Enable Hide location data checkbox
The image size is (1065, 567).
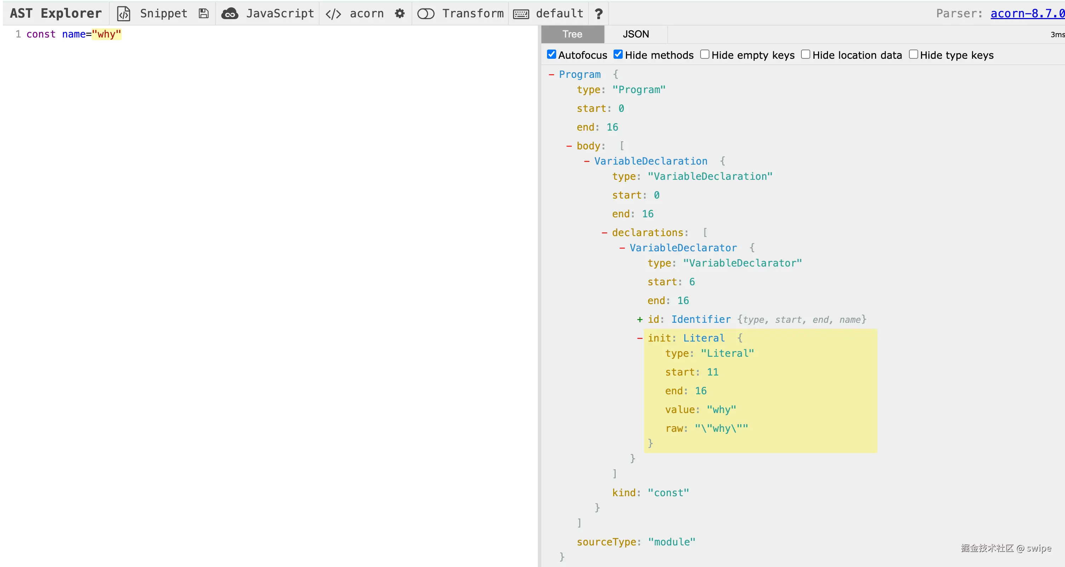pyautogui.click(x=806, y=55)
